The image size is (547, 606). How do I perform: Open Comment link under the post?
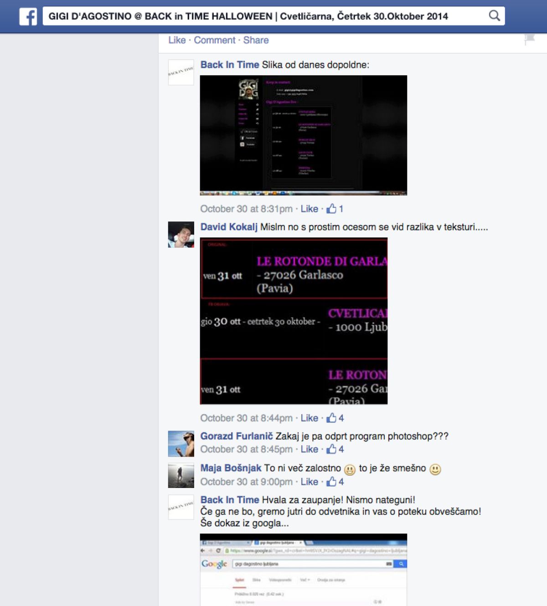pyautogui.click(x=215, y=40)
